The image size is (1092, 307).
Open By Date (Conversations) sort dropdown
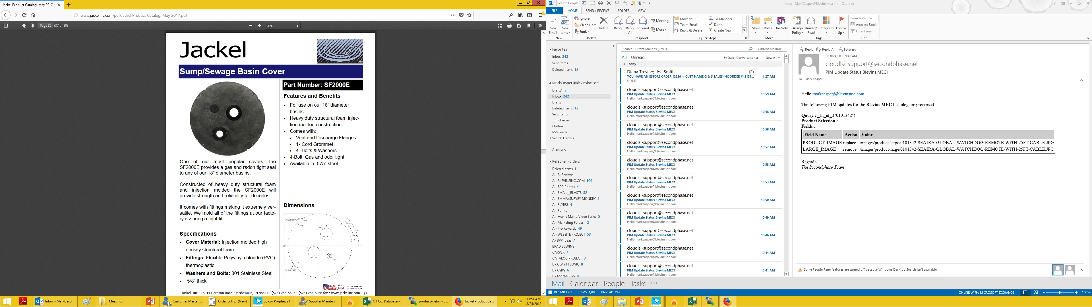coord(742,58)
